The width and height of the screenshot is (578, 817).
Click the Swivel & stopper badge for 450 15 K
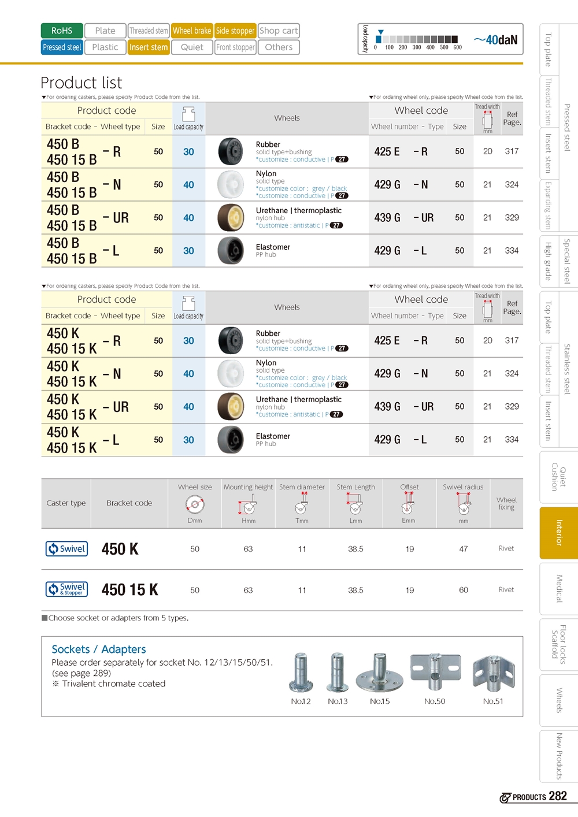coord(66,589)
